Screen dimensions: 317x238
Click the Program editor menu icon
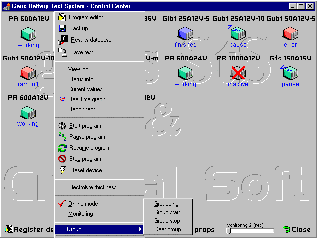[62, 17]
